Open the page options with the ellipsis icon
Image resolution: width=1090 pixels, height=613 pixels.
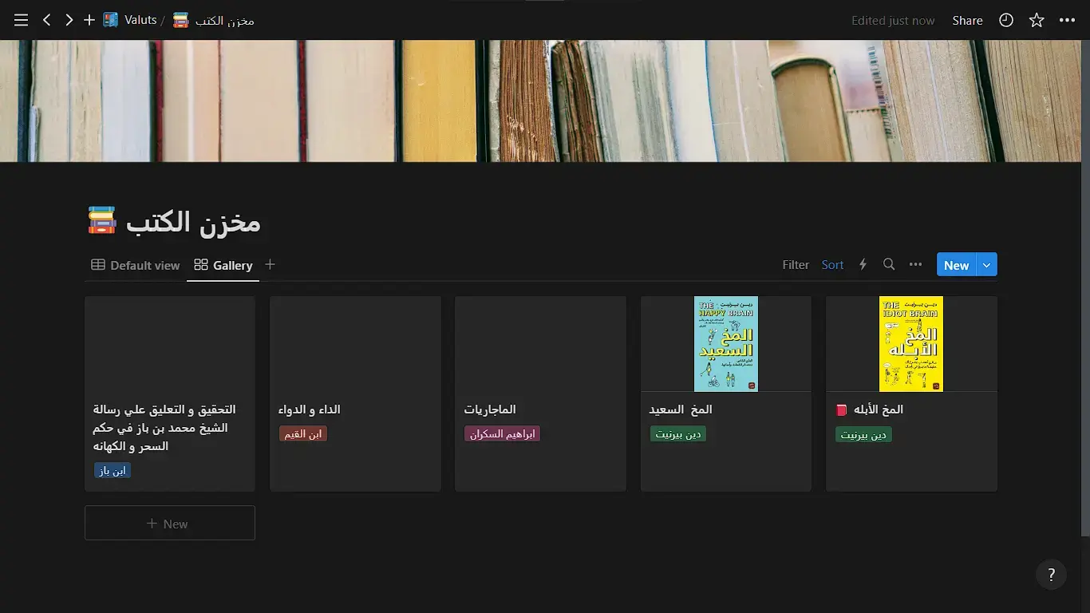coord(1068,20)
